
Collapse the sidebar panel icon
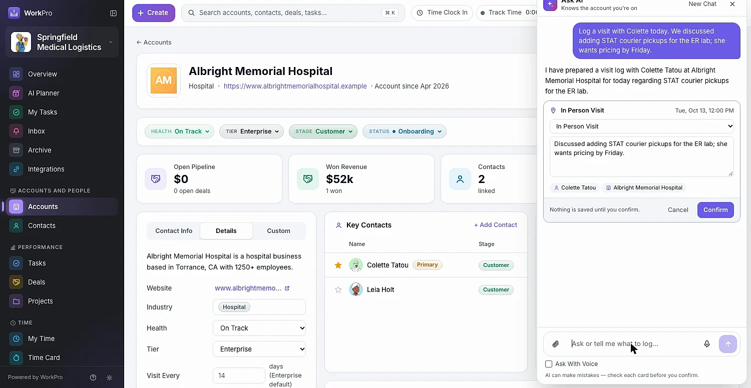pos(113,13)
